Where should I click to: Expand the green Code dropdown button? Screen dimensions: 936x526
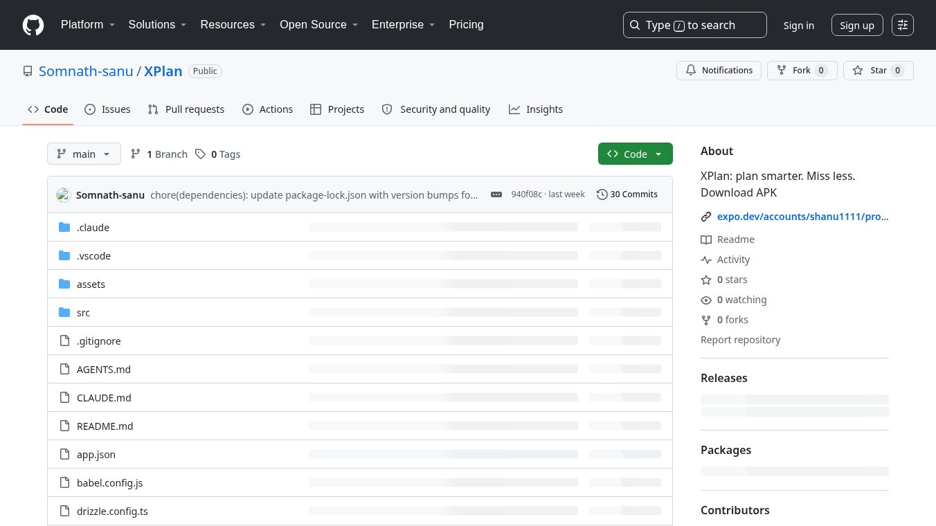click(x=636, y=154)
